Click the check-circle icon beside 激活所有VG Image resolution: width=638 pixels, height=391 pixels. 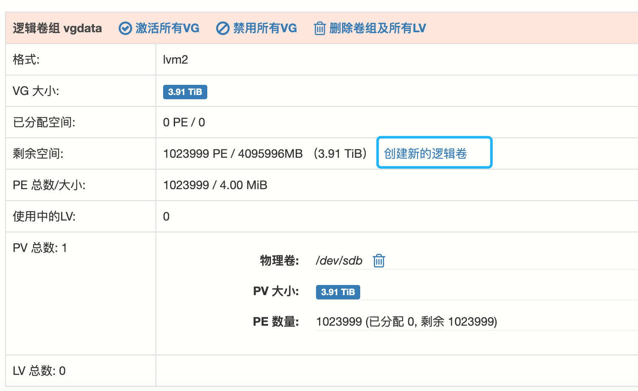[125, 28]
